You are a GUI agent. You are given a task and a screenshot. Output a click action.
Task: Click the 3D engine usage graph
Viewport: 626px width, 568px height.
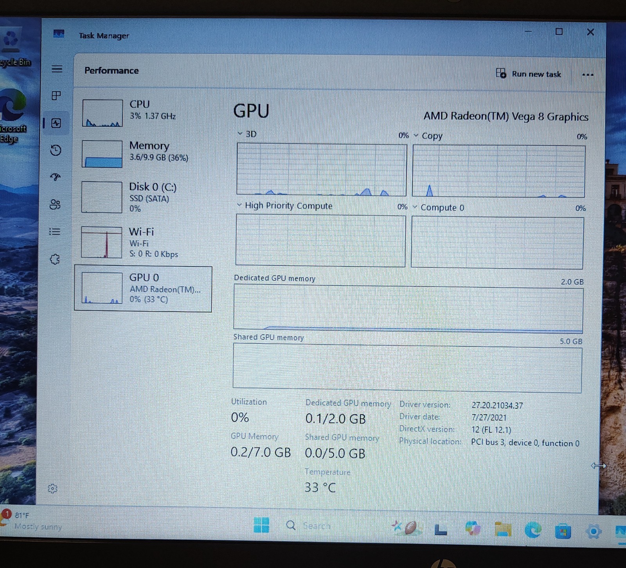tap(322, 169)
